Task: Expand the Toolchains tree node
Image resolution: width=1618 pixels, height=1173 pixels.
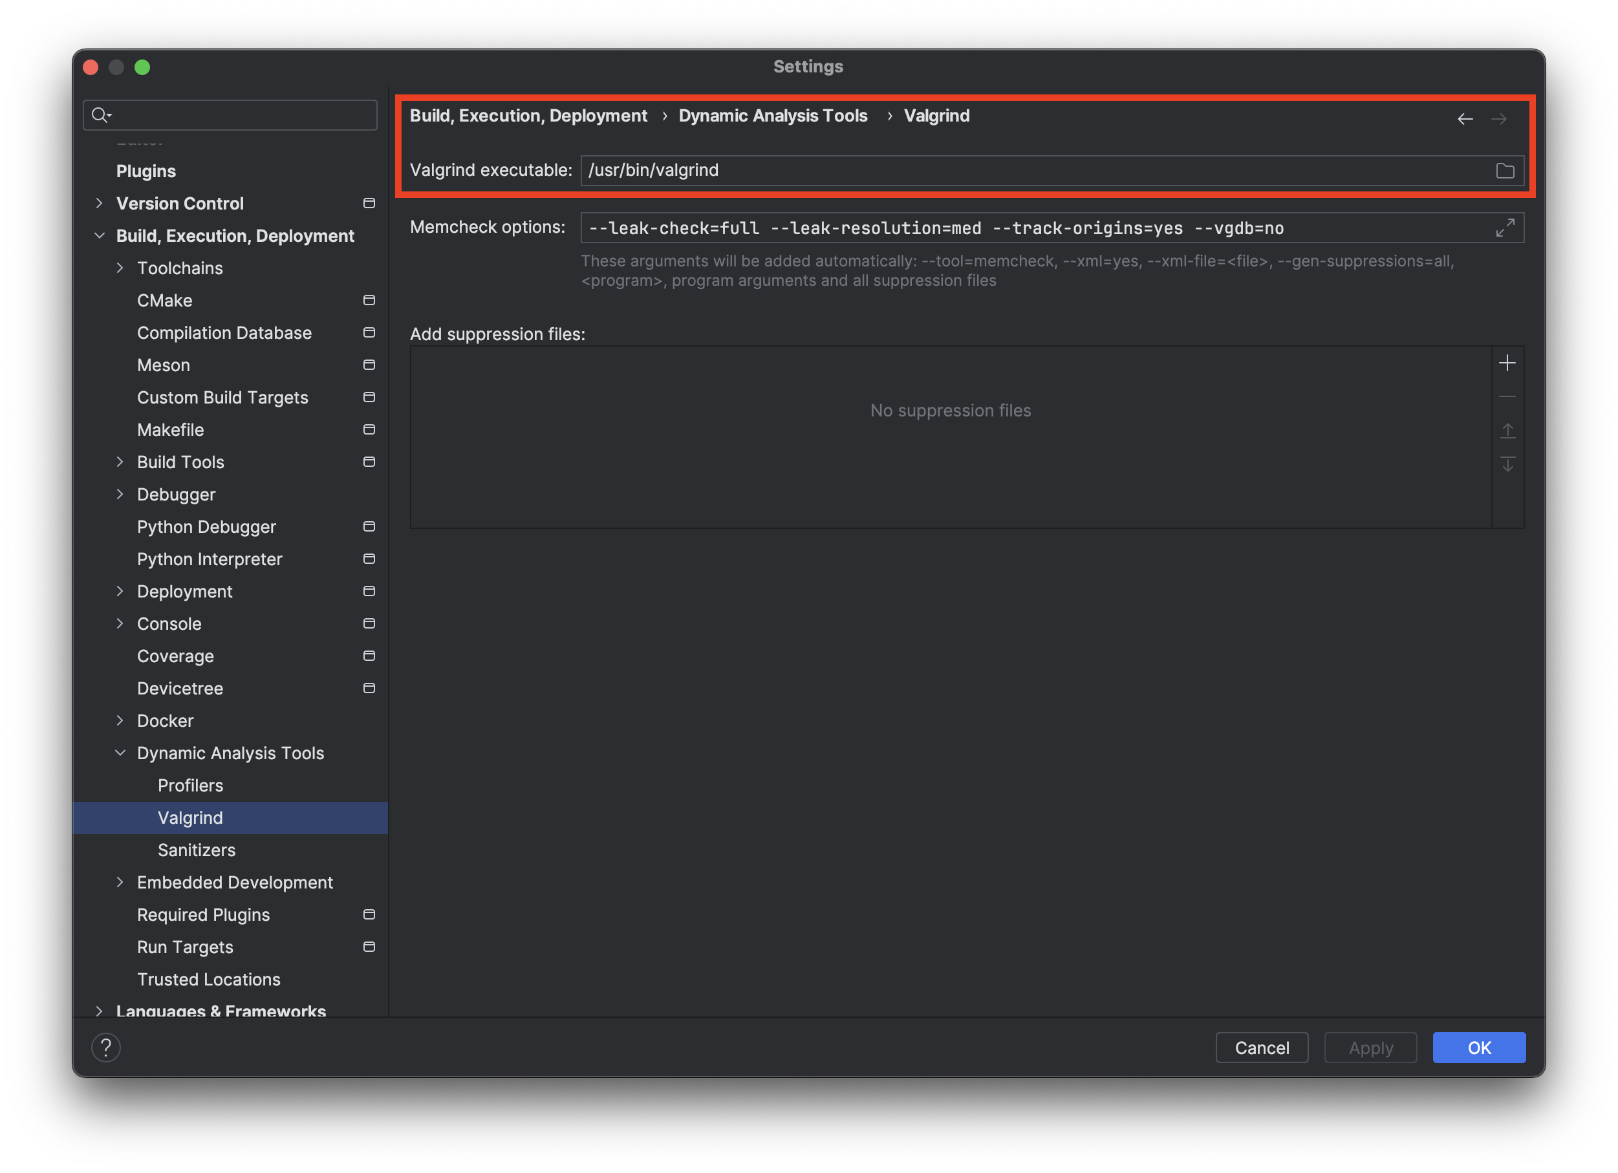Action: coord(120,268)
